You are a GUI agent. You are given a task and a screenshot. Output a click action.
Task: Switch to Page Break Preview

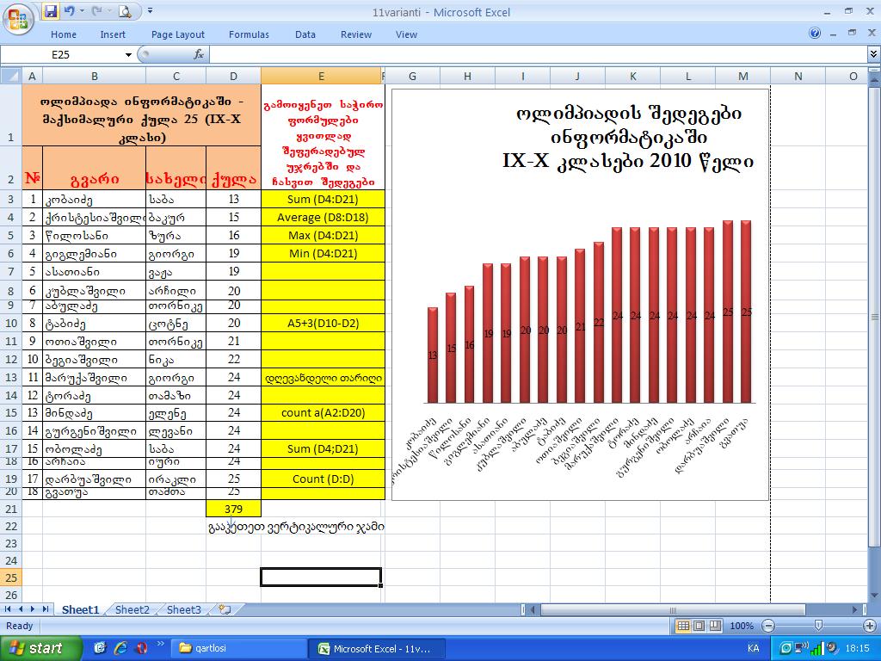tap(715, 626)
